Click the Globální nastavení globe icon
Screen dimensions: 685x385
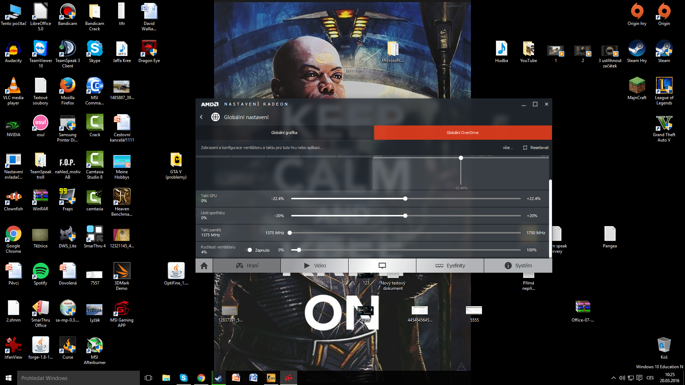[215, 117]
